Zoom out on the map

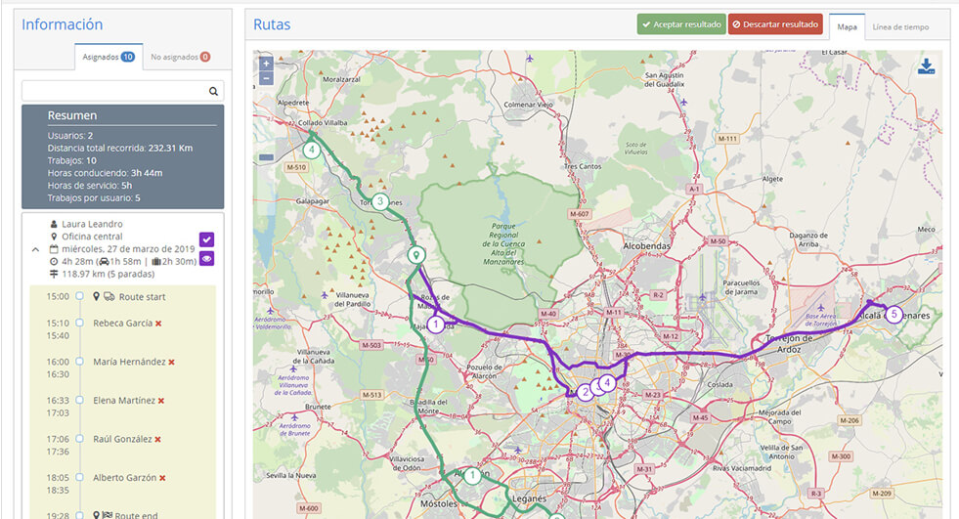click(x=266, y=78)
